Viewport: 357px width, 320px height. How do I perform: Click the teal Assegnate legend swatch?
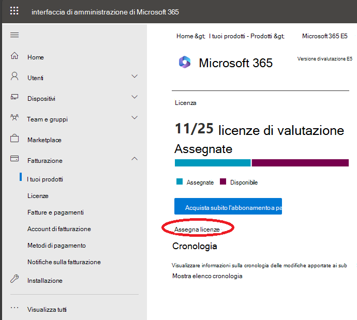[180, 181]
